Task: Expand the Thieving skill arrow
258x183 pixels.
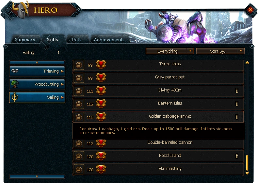Action: click(x=62, y=71)
